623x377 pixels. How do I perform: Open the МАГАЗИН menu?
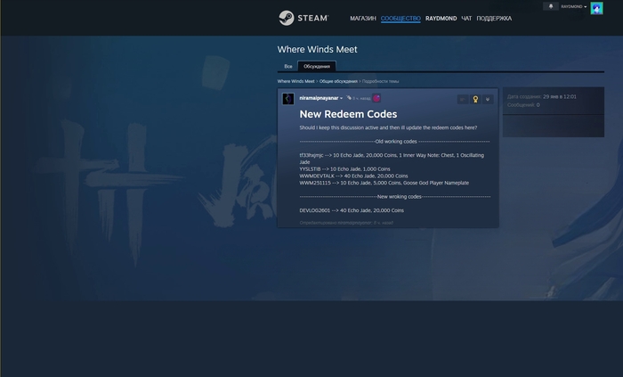point(362,18)
